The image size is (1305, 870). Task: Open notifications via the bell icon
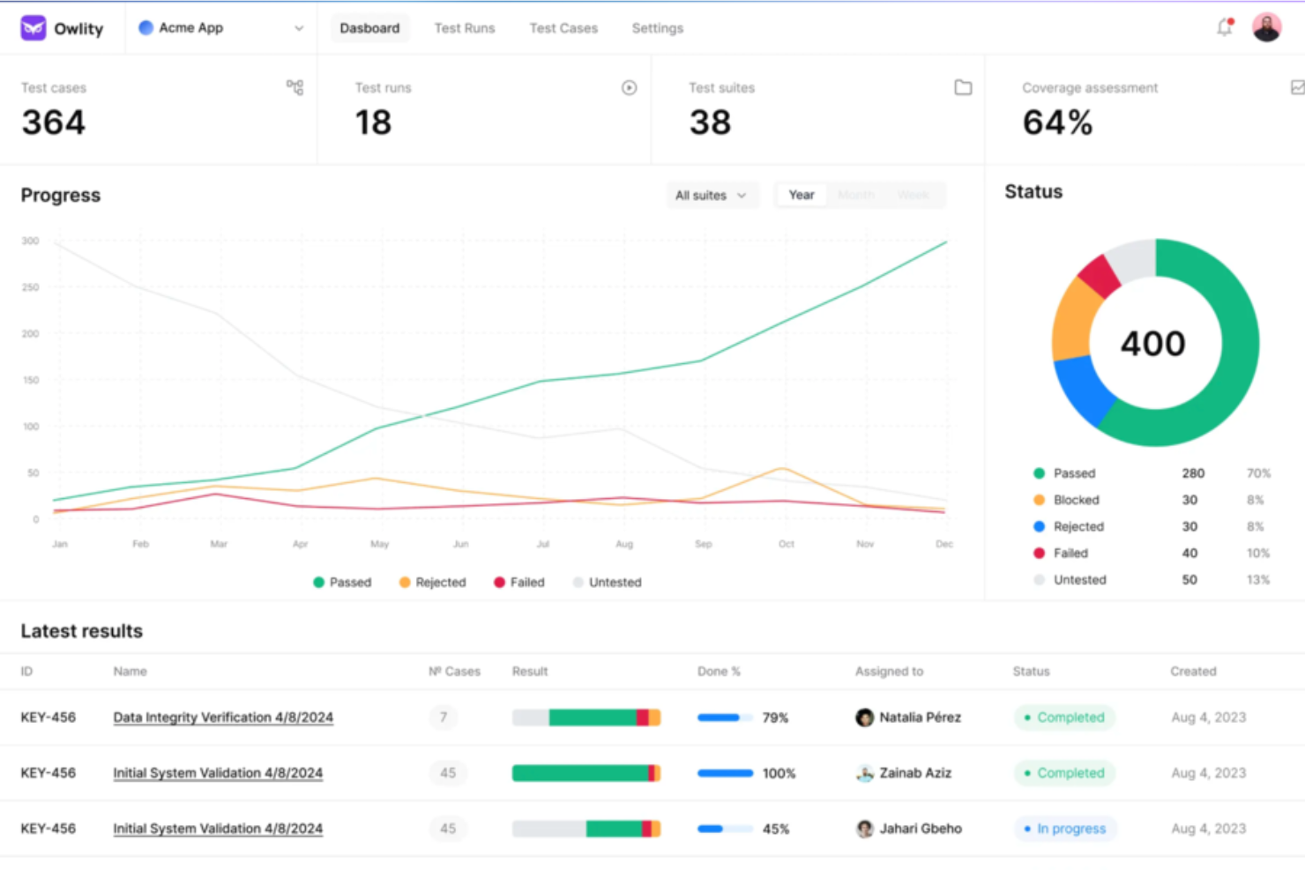click(1223, 27)
